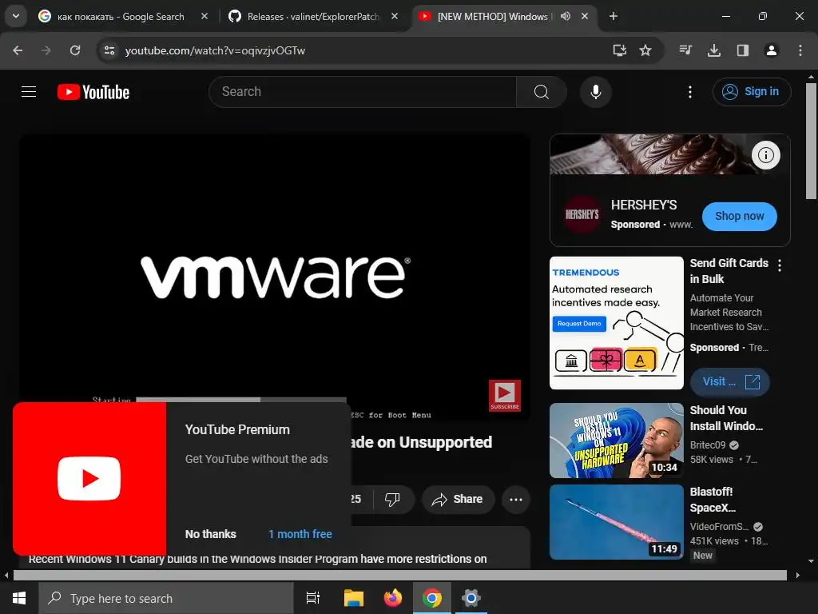Click the HERSHEY'S advertiser name
The height and width of the screenshot is (614, 818).
tap(644, 205)
